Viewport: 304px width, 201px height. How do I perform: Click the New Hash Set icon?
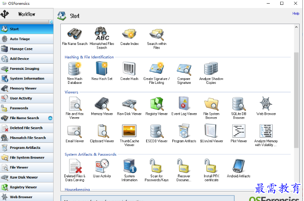tap(102, 69)
